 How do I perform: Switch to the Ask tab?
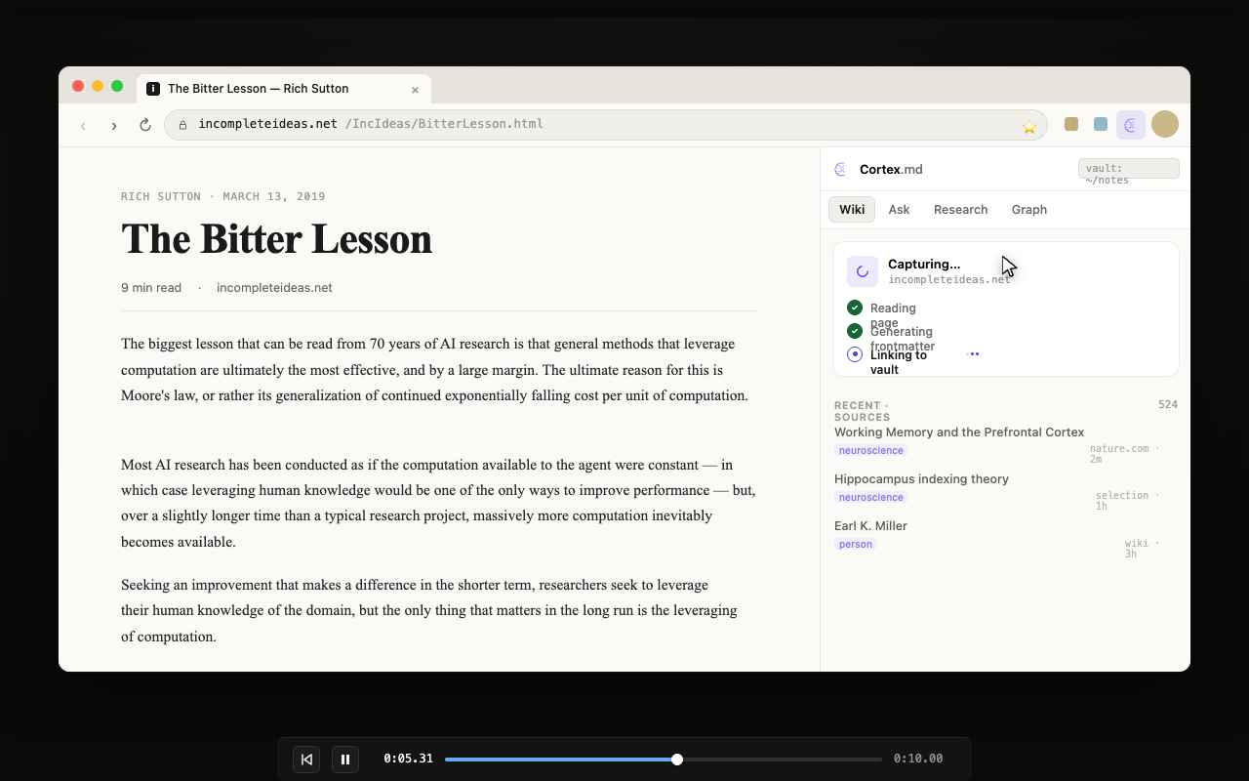899,209
